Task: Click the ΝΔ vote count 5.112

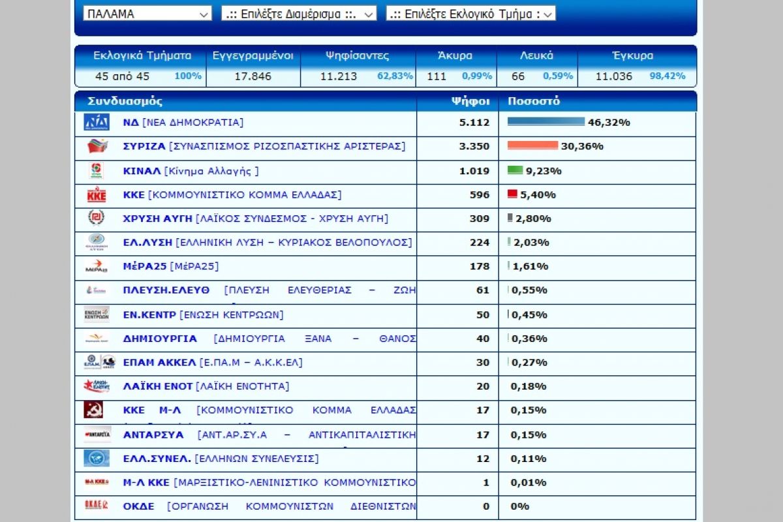Action: (474, 122)
